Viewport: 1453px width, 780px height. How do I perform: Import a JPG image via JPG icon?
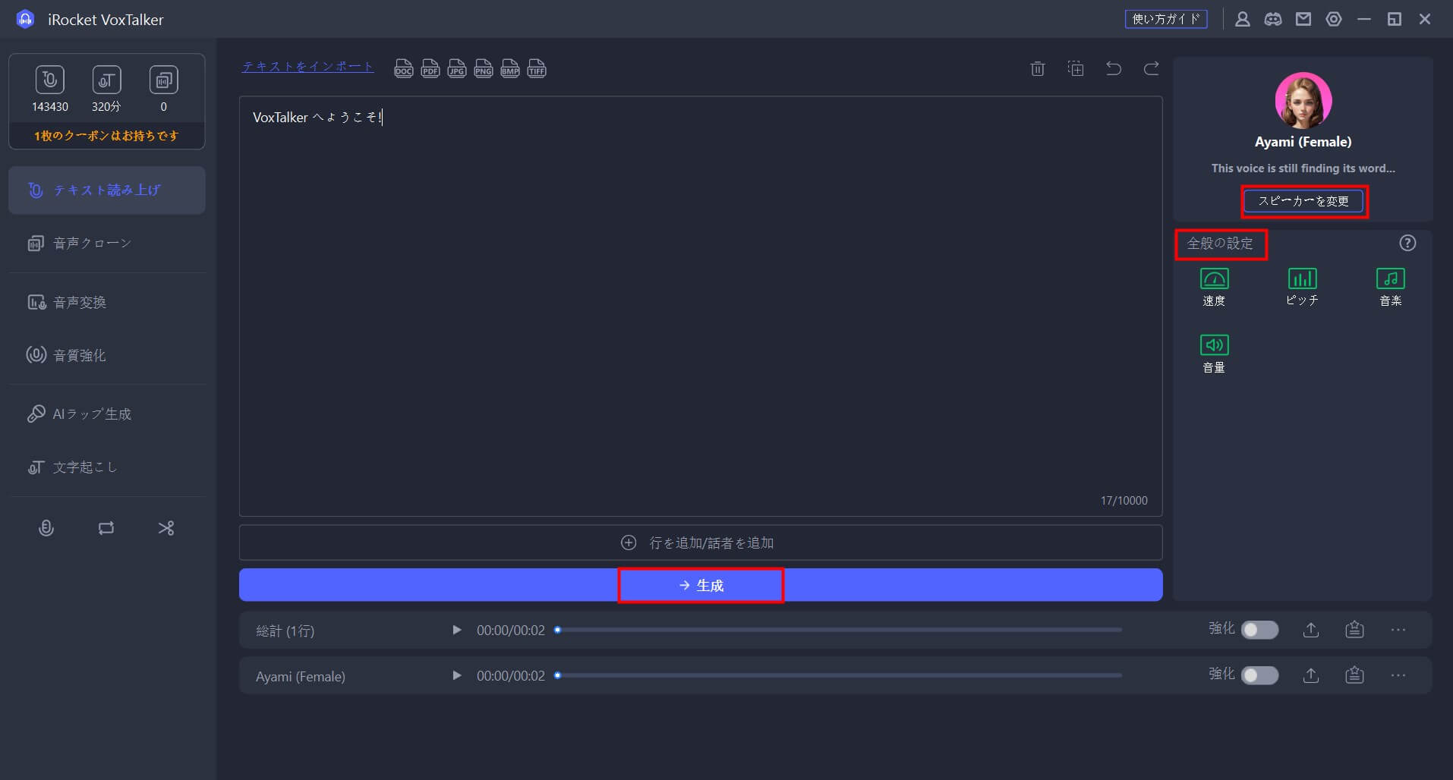click(x=457, y=69)
